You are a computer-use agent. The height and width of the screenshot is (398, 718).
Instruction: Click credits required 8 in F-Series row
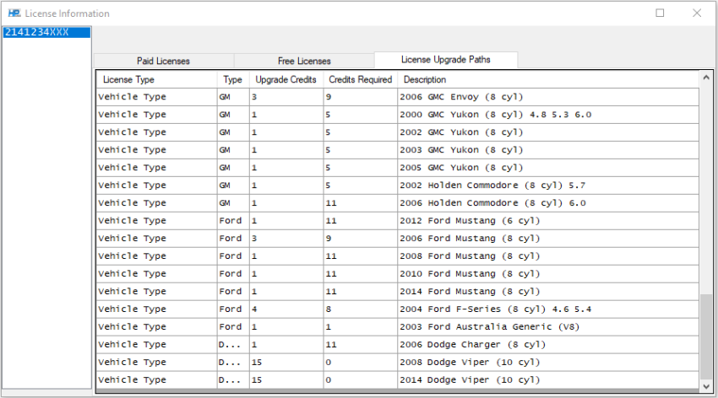tap(361, 309)
